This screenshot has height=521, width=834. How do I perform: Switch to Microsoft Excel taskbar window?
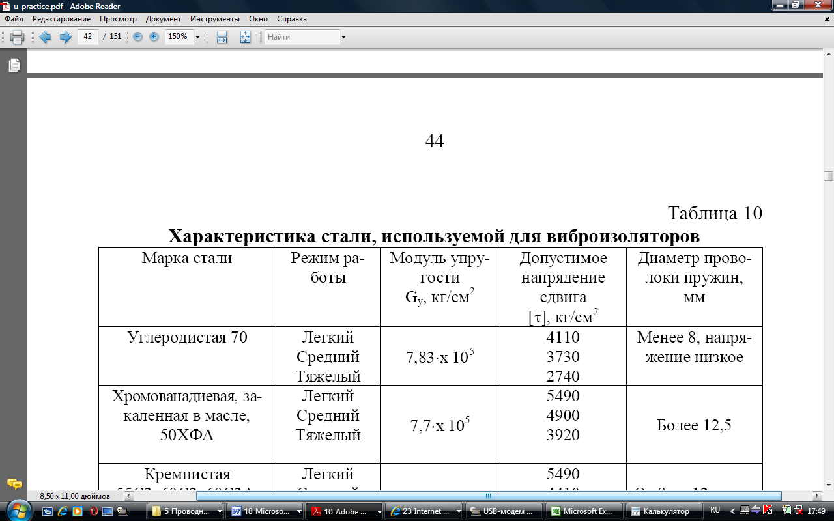click(x=583, y=511)
